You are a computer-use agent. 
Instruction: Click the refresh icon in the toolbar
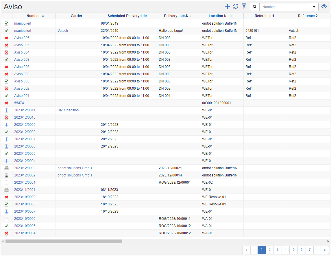coord(236,7)
